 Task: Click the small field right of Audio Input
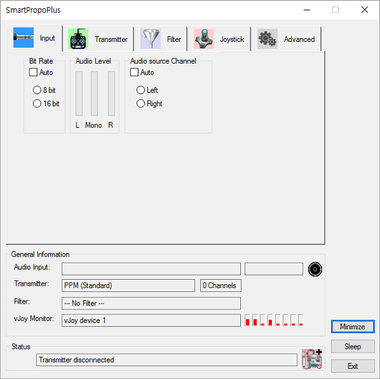274,269
